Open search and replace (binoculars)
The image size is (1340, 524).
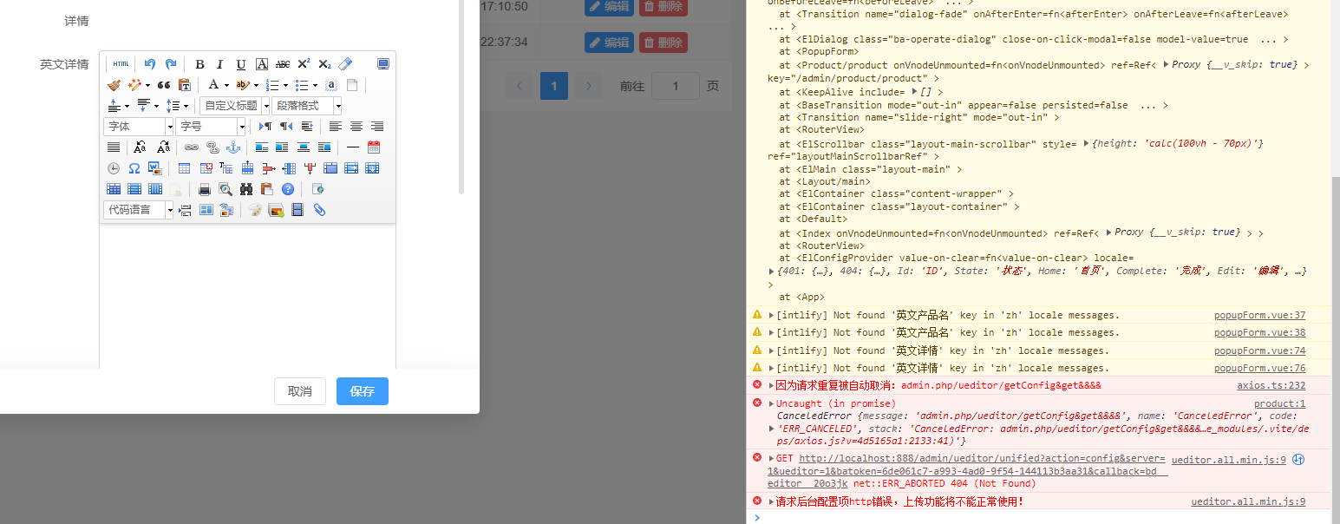point(246,189)
